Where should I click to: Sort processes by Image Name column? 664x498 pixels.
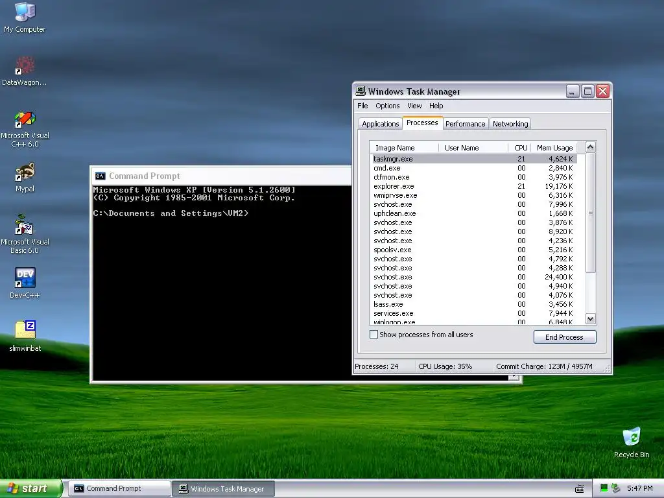pos(404,148)
